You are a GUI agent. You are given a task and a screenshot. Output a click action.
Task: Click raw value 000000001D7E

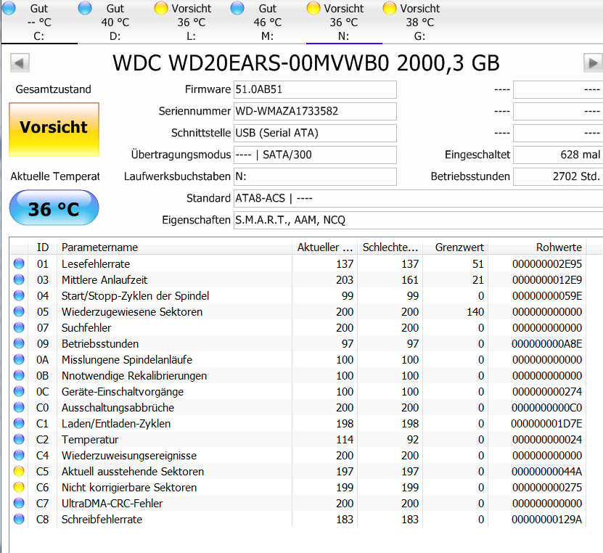click(547, 424)
